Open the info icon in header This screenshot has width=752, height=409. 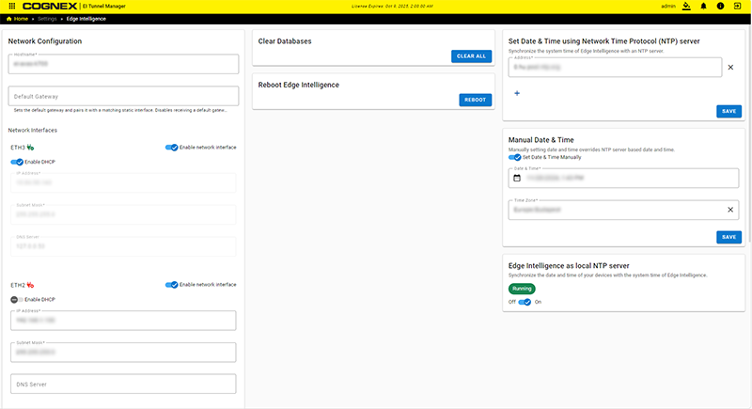point(720,6)
